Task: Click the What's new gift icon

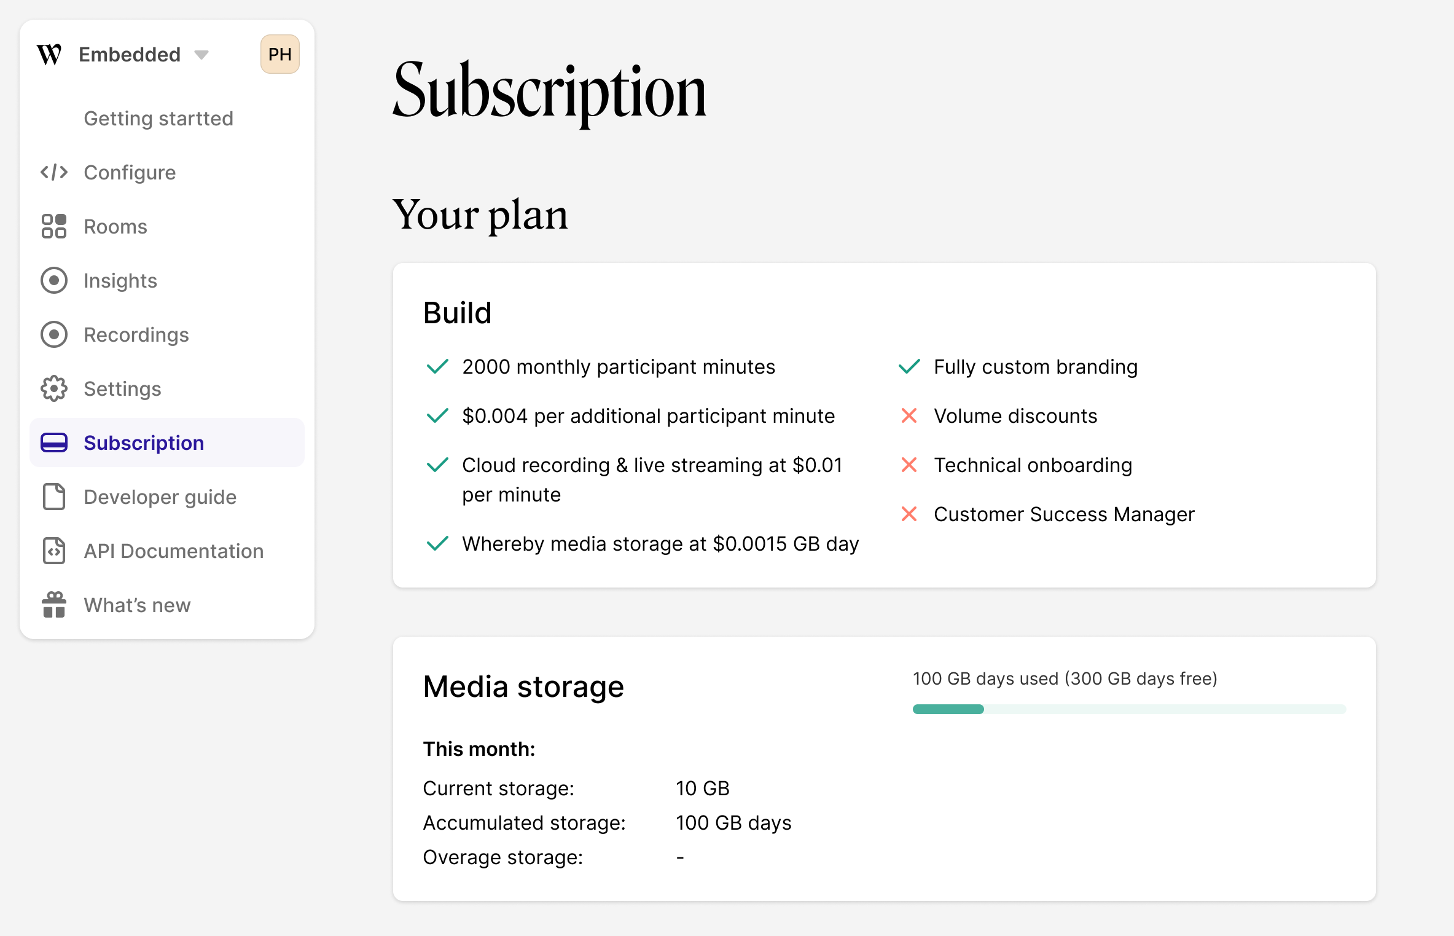Action: pyautogui.click(x=54, y=605)
